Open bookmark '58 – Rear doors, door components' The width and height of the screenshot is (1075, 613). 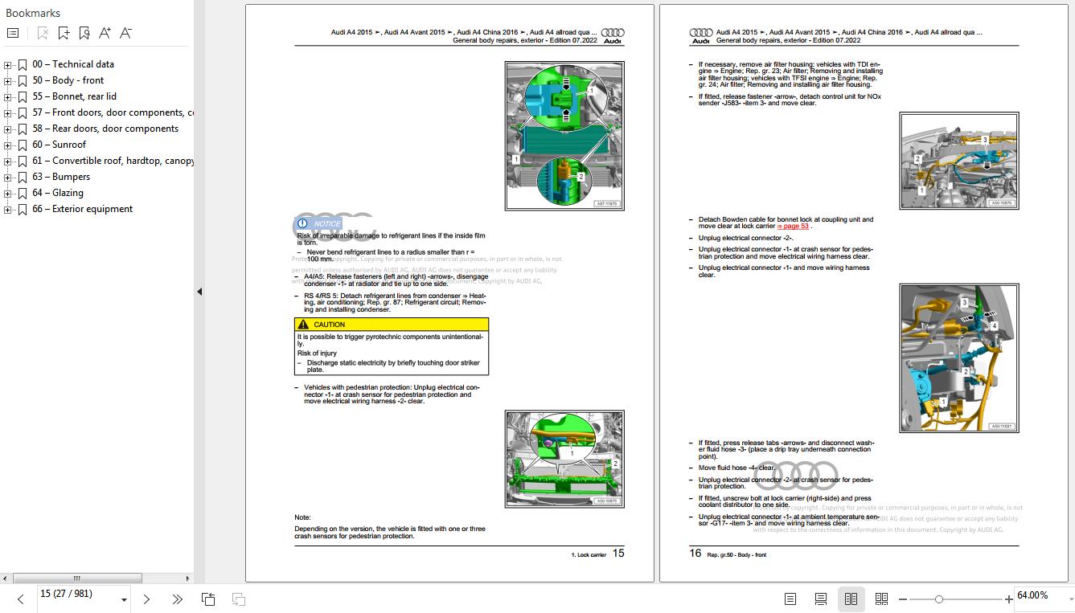tap(105, 129)
